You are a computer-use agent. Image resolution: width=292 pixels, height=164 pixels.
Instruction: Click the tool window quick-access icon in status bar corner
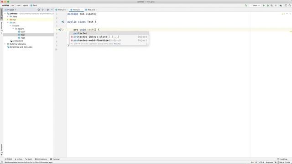tap(2, 162)
